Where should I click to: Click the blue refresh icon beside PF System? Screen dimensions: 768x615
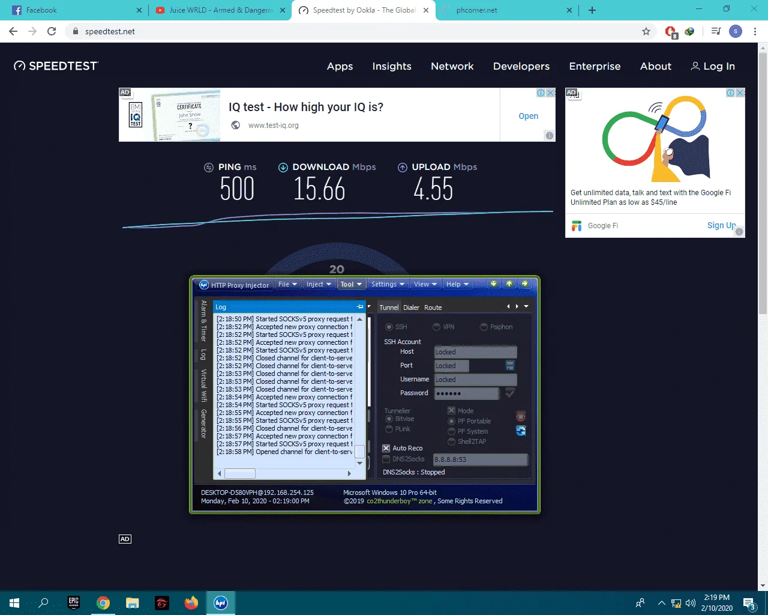521,431
